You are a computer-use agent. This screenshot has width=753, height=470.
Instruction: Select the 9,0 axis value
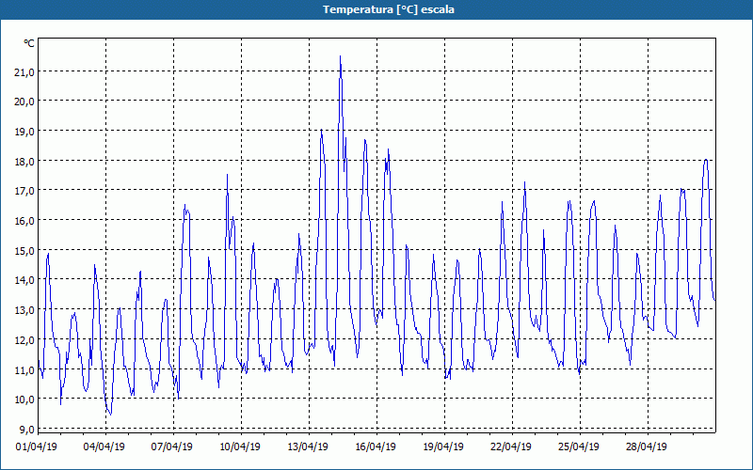pyautogui.click(x=26, y=430)
